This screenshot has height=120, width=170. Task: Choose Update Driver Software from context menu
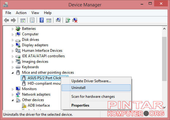coord(96,81)
